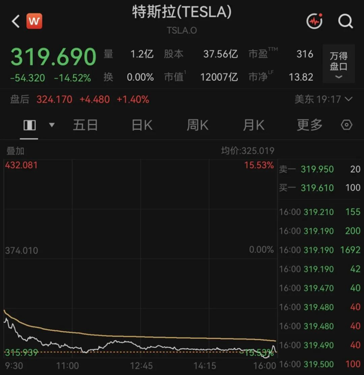The width and height of the screenshot is (364, 375).
Task: Go back with the left arrow
Action: click(16, 21)
